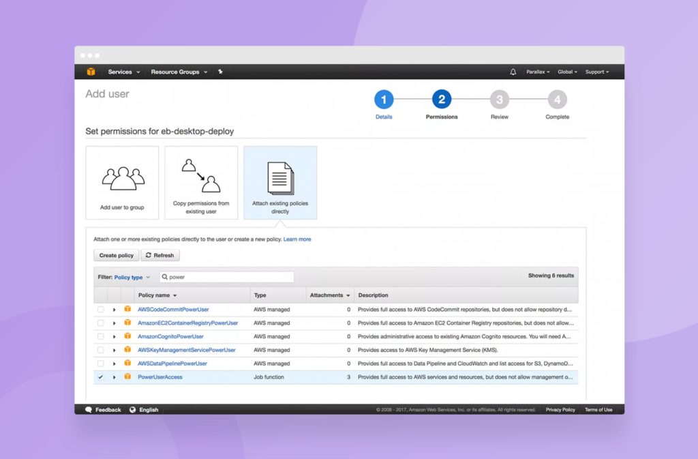The width and height of the screenshot is (698, 459).
Task: Sort by Policy name column
Action: (x=157, y=295)
